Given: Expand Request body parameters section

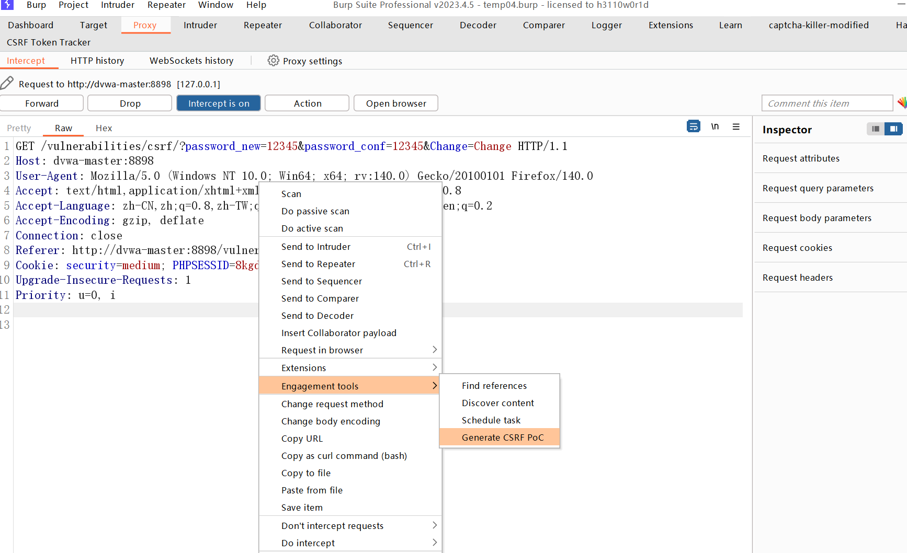Looking at the screenshot, I should coord(831,218).
